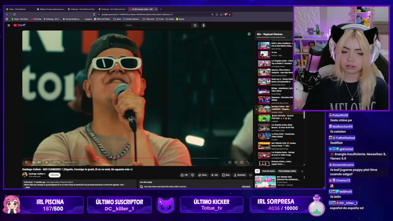Image resolution: width=393 pixels, height=221 pixels.
Task: Play 'Te Vas' from the mix playlist
Action: [x=275, y=55]
